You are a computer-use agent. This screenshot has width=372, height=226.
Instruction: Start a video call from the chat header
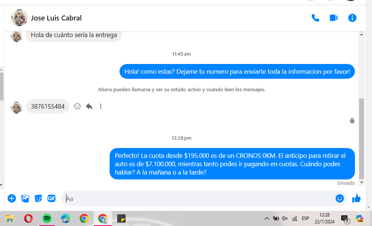[334, 18]
